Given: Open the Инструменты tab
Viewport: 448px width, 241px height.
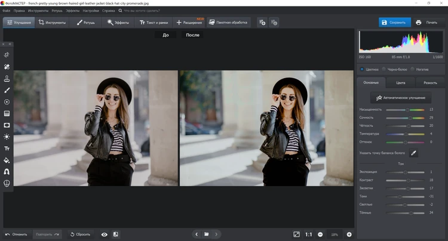Looking at the screenshot, I should [52, 23].
